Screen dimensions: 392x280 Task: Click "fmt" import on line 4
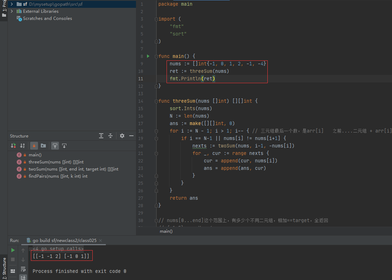pos(177,26)
